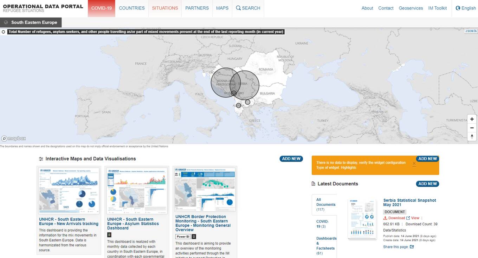Click the external-link View icon
478x258 pixels.
(x=408, y=218)
